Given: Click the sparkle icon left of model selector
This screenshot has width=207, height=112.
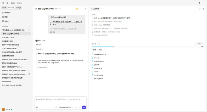Looking at the screenshot, I should [56, 107].
